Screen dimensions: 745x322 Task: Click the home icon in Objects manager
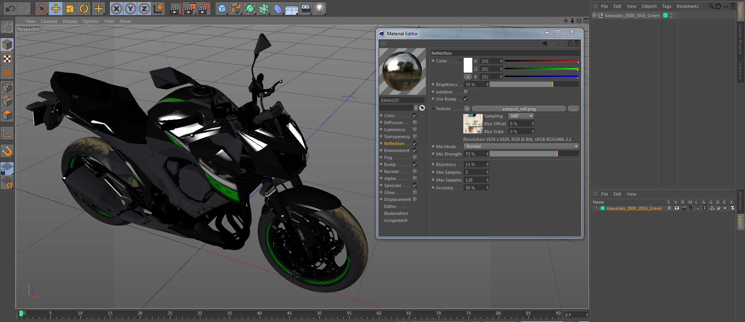pyautogui.click(x=718, y=6)
